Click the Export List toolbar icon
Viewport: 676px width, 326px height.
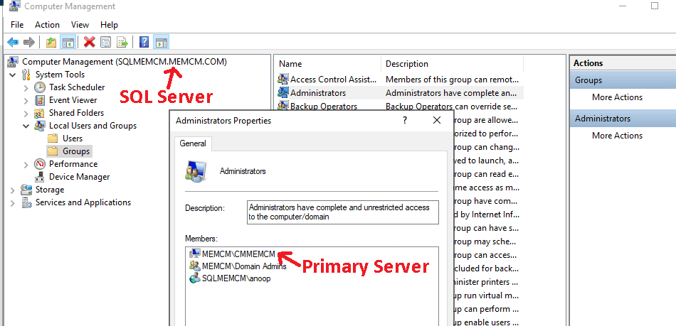[x=122, y=42]
